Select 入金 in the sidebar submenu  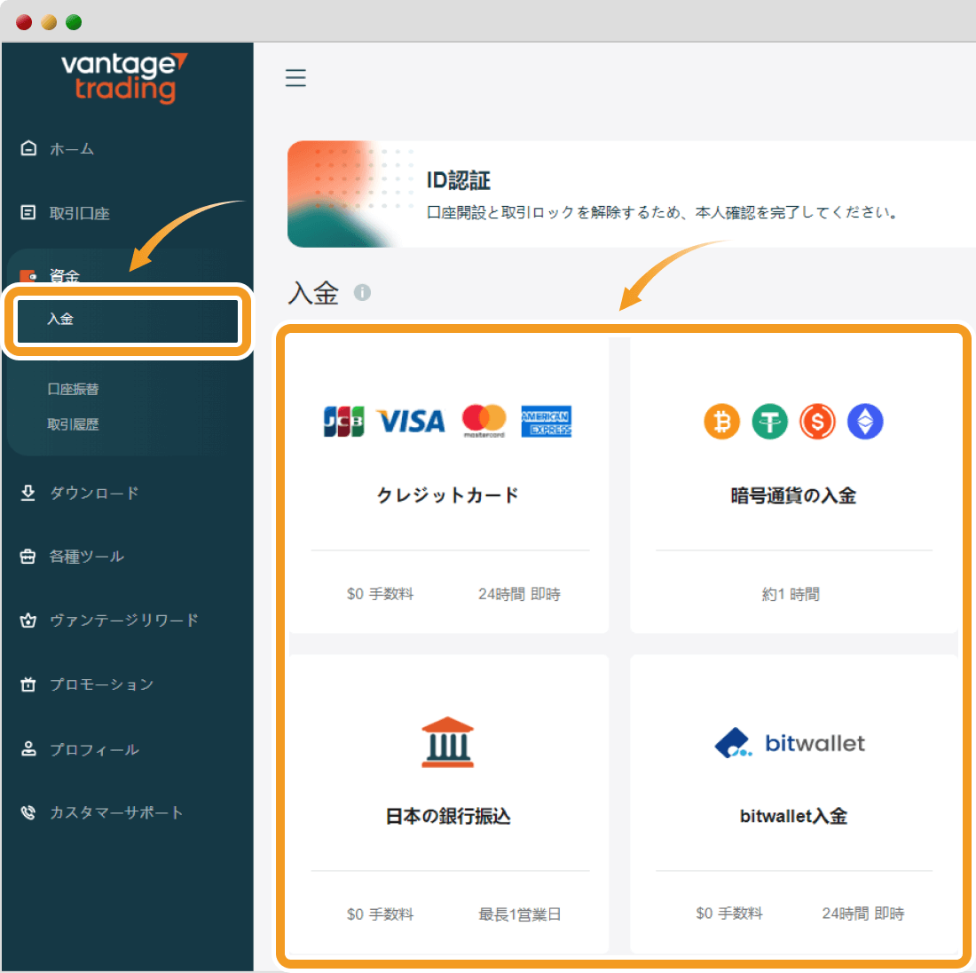(128, 320)
